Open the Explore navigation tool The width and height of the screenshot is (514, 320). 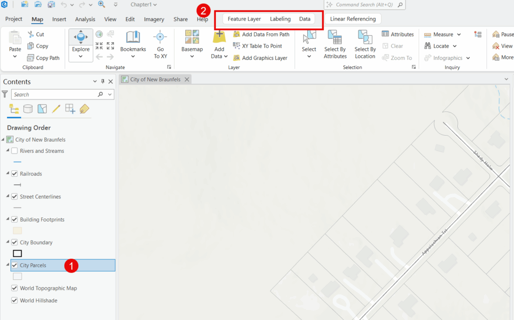[x=80, y=40]
